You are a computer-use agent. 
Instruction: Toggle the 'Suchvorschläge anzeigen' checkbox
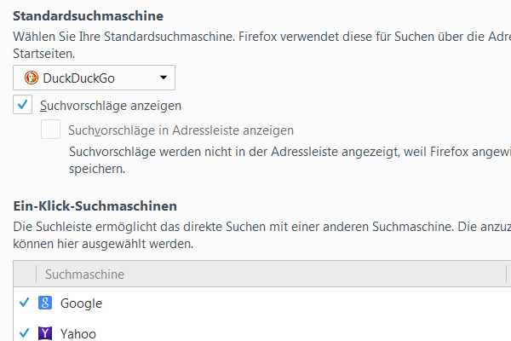(23, 106)
